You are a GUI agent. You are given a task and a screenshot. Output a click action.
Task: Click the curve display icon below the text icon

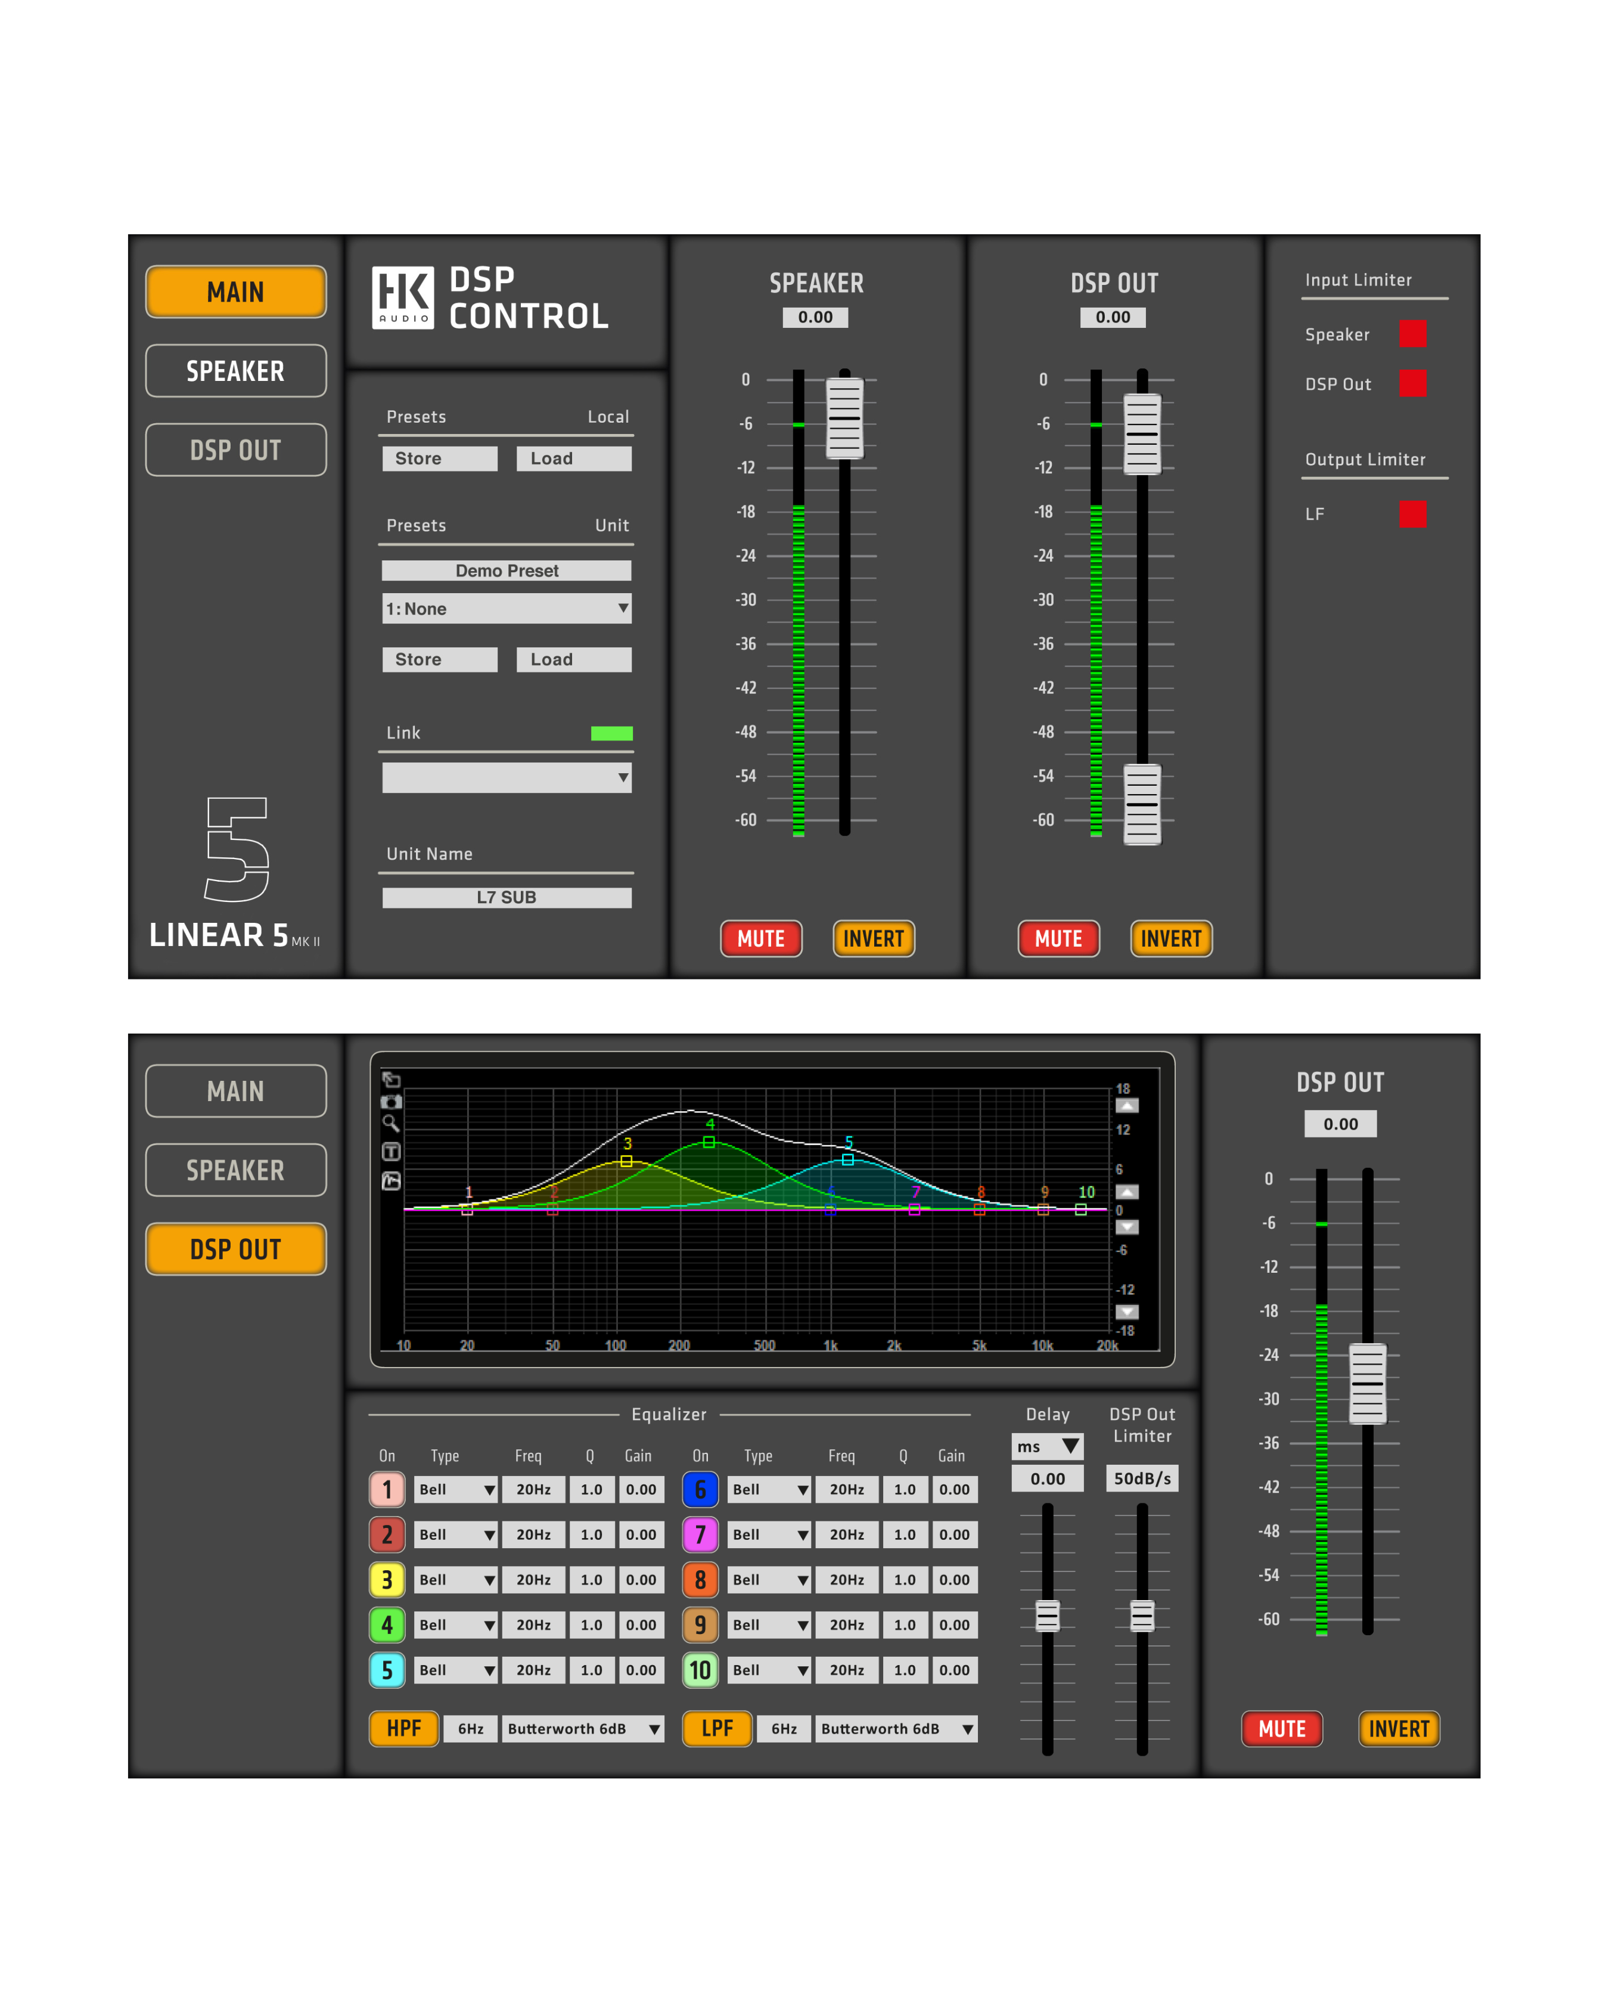(391, 1182)
